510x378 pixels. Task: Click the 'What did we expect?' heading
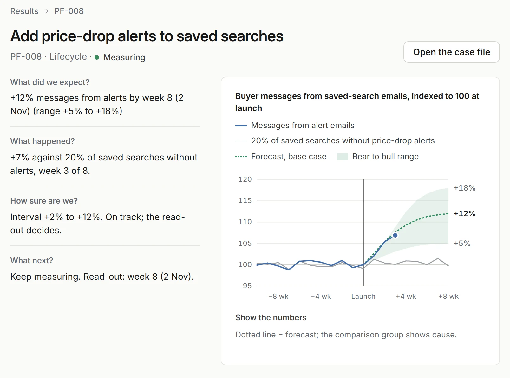coord(50,82)
